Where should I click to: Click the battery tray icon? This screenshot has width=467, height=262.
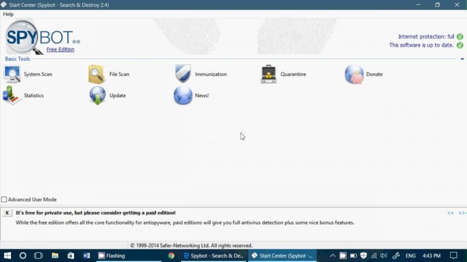point(353,256)
